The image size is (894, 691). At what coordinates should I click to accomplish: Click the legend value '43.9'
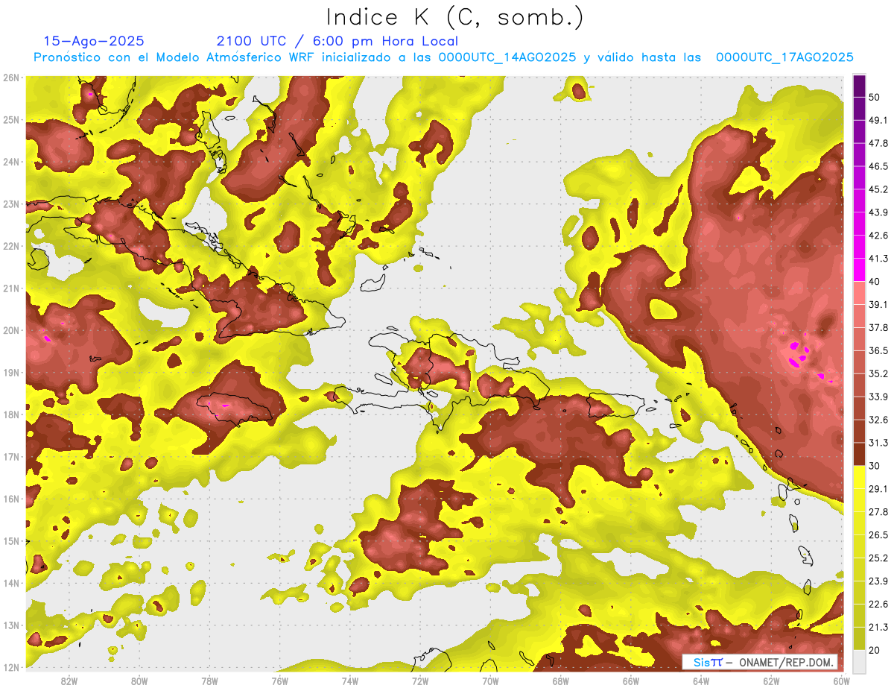click(x=878, y=212)
